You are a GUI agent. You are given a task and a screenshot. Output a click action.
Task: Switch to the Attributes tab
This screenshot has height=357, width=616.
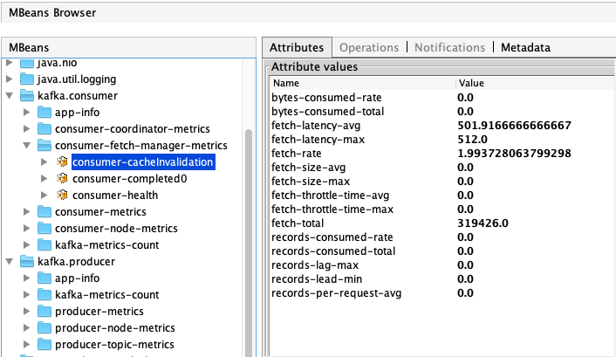(297, 48)
